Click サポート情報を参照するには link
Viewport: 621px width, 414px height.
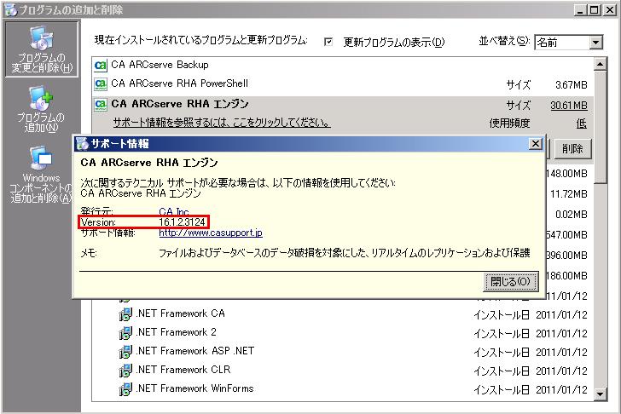[x=222, y=123]
